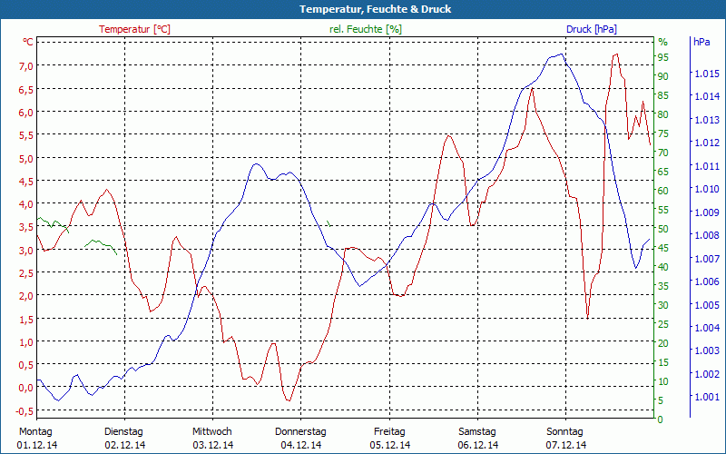
Task: Click the '5,5' temperature axis value
Action: tap(26, 134)
